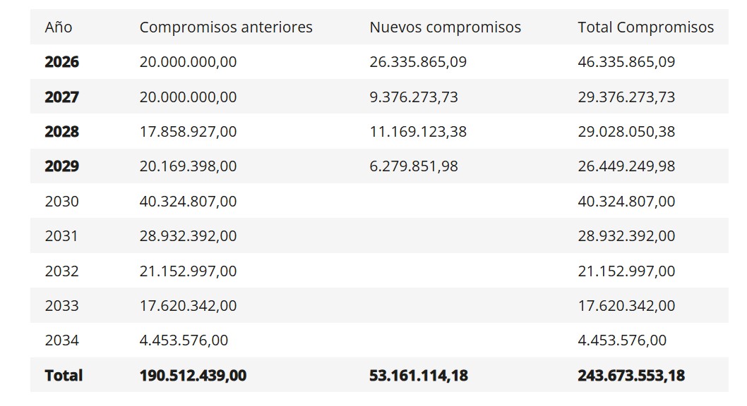
Task: Click the 6.279.851,98 value for 2029
Action: (414, 166)
